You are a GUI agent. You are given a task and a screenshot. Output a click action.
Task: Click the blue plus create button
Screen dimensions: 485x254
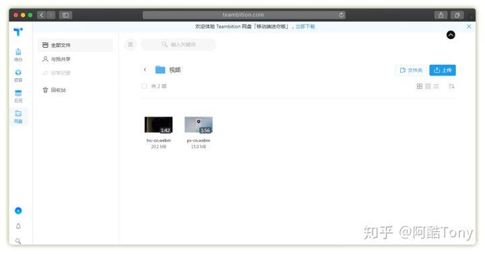coord(18,211)
